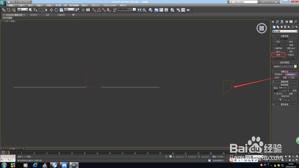Open the 编辑(E) menu
This screenshot has width=299, height=168.
(11, 5)
